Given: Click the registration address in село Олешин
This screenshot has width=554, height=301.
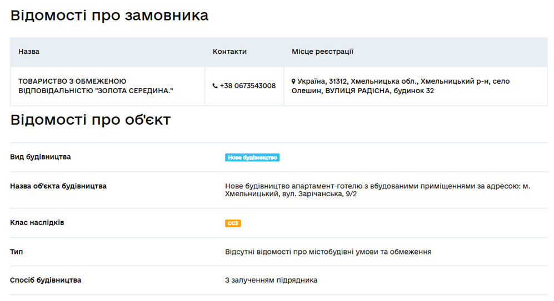Looking at the screenshot, I should coord(401,86).
